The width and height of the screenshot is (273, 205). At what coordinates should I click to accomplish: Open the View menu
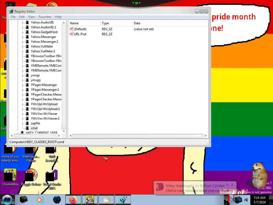[31, 17]
